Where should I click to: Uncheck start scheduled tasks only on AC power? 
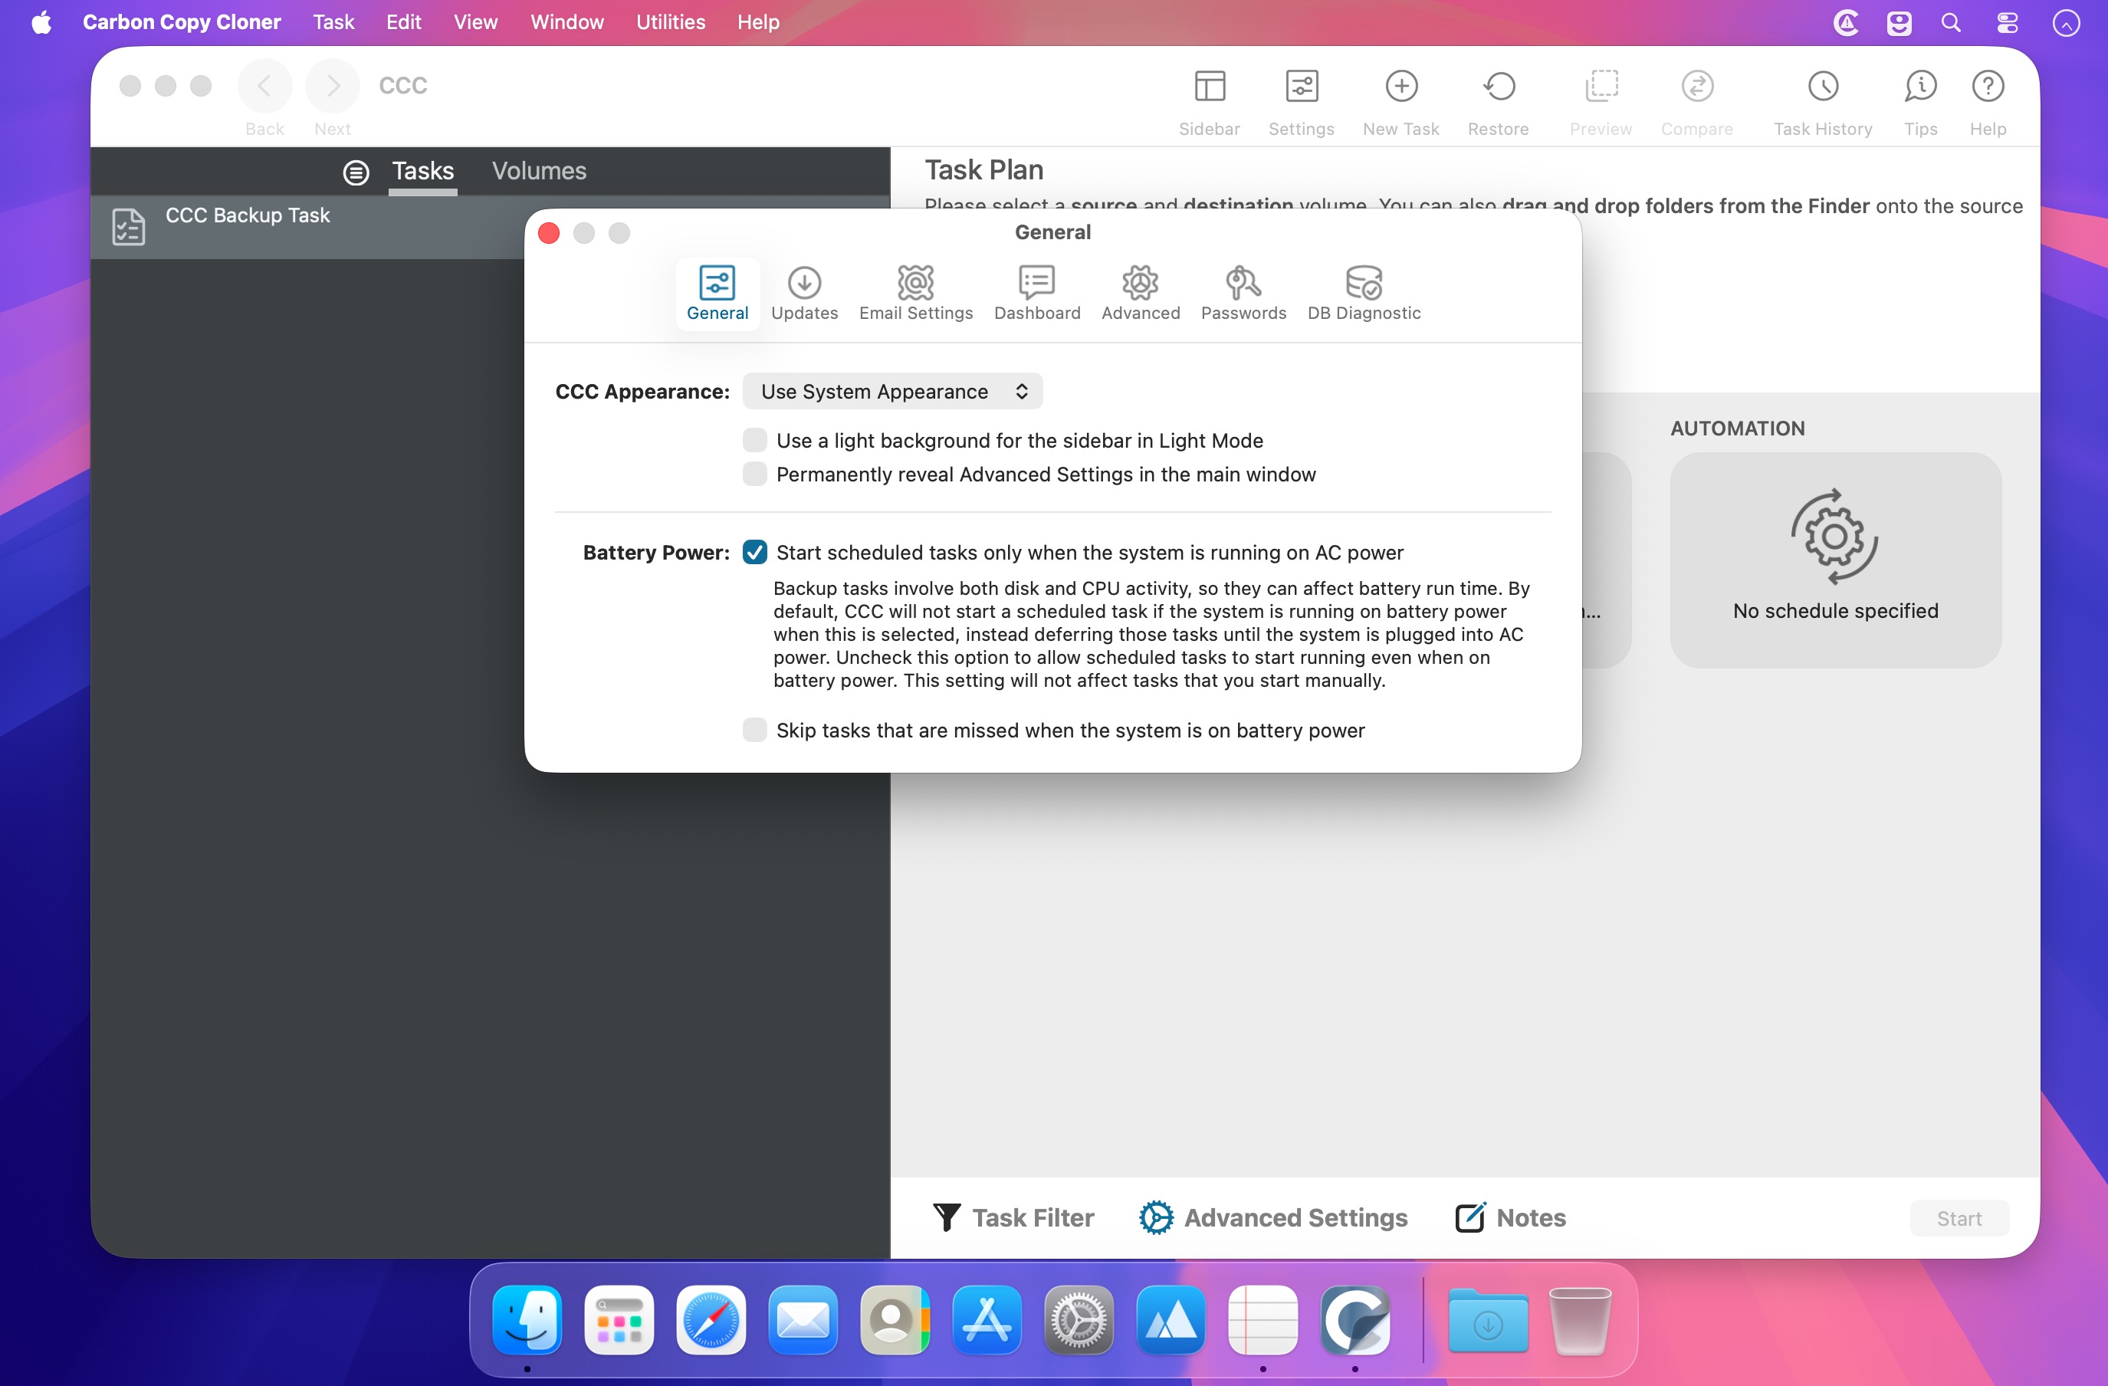point(754,553)
